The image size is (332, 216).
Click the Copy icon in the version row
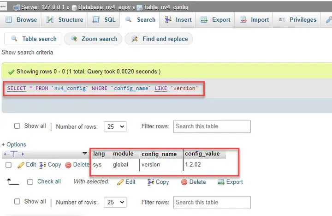click(x=42, y=165)
